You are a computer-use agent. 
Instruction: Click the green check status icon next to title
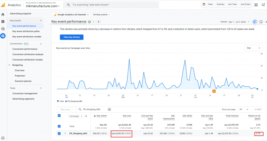tap(89, 22)
